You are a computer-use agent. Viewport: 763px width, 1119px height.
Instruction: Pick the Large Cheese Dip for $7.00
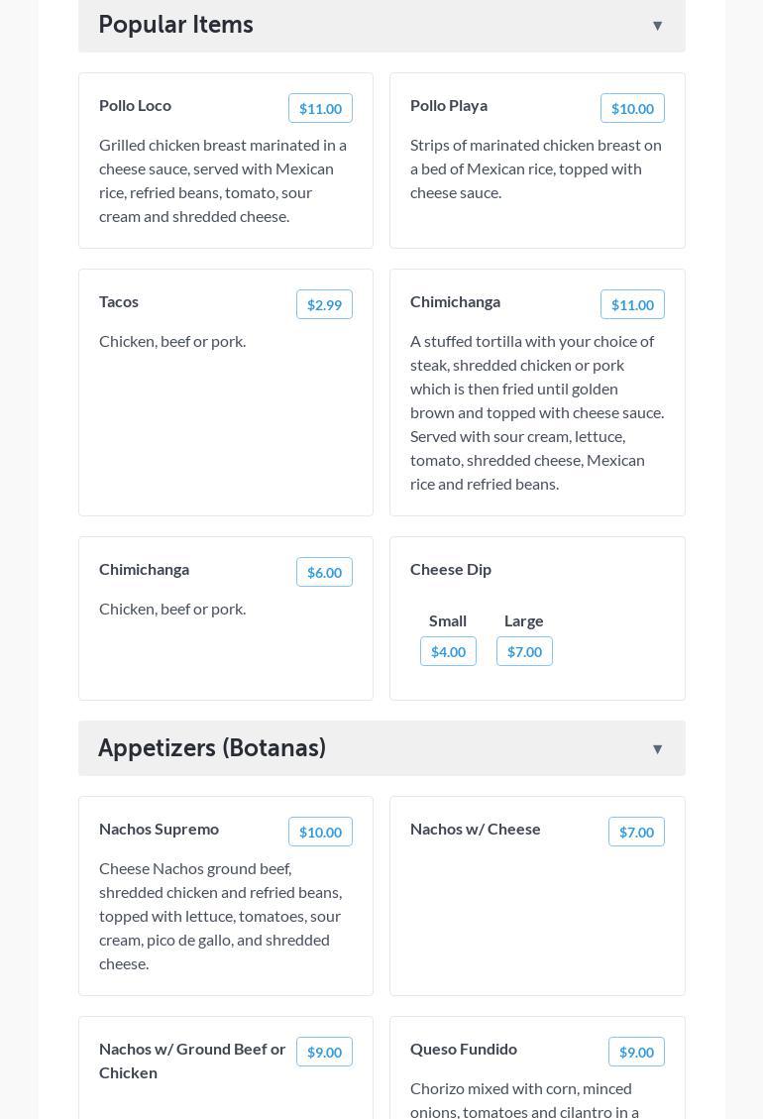click(524, 651)
